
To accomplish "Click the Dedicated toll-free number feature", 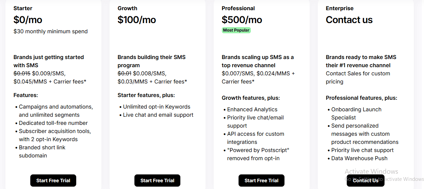I will pos(53,123).
